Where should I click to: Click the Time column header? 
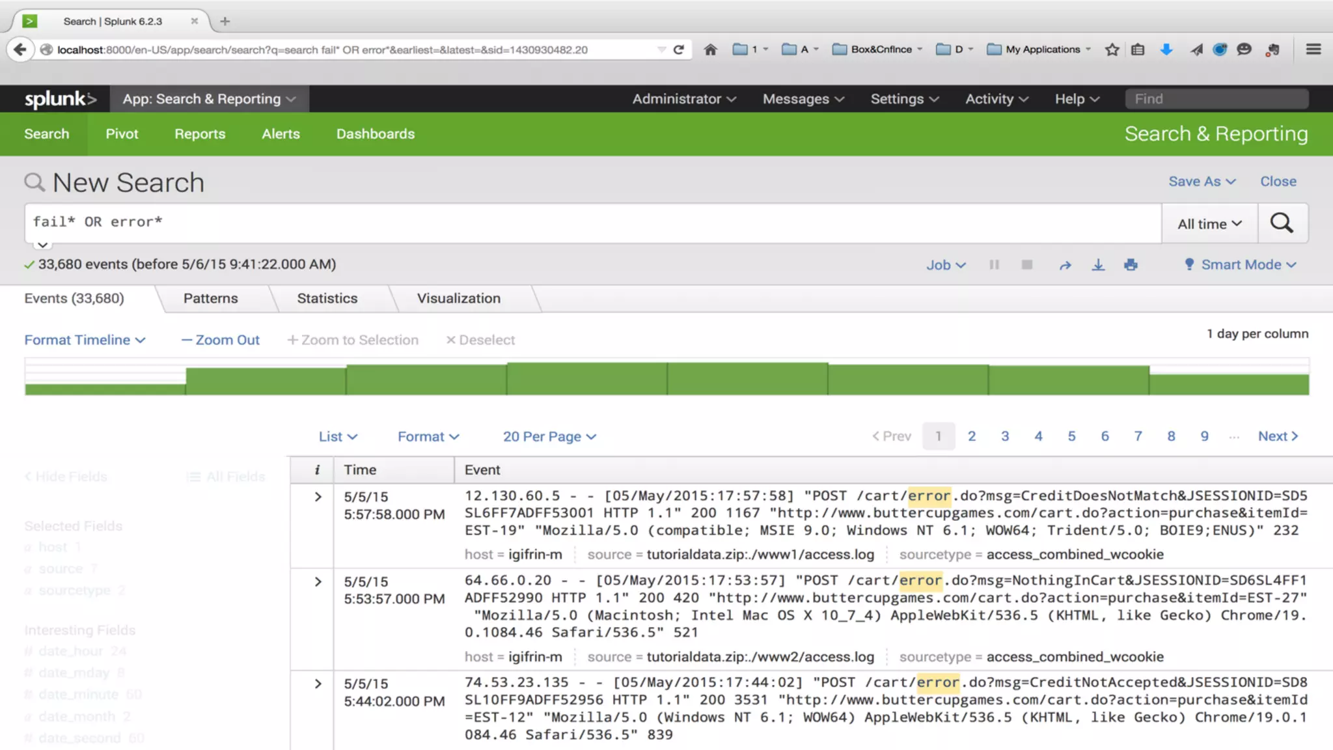point(394,470)
